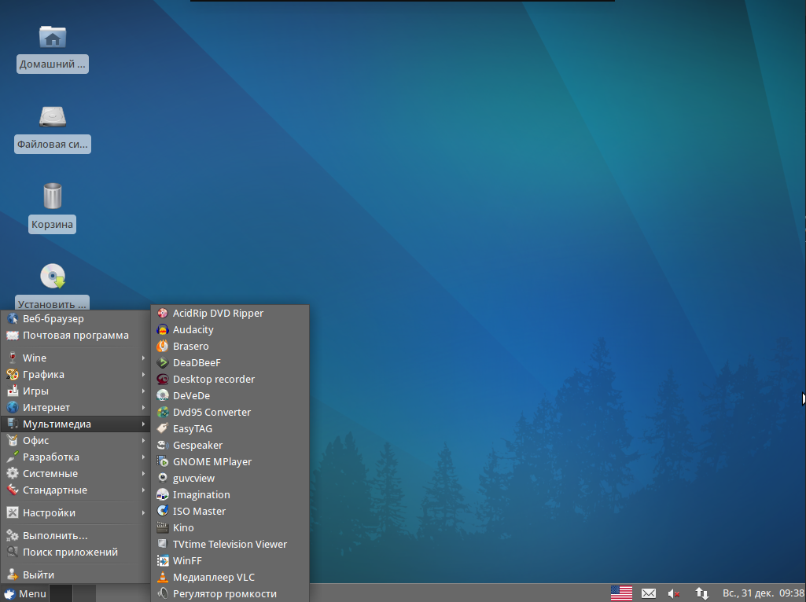Click the Интернет globe icon

coord(13,407)
